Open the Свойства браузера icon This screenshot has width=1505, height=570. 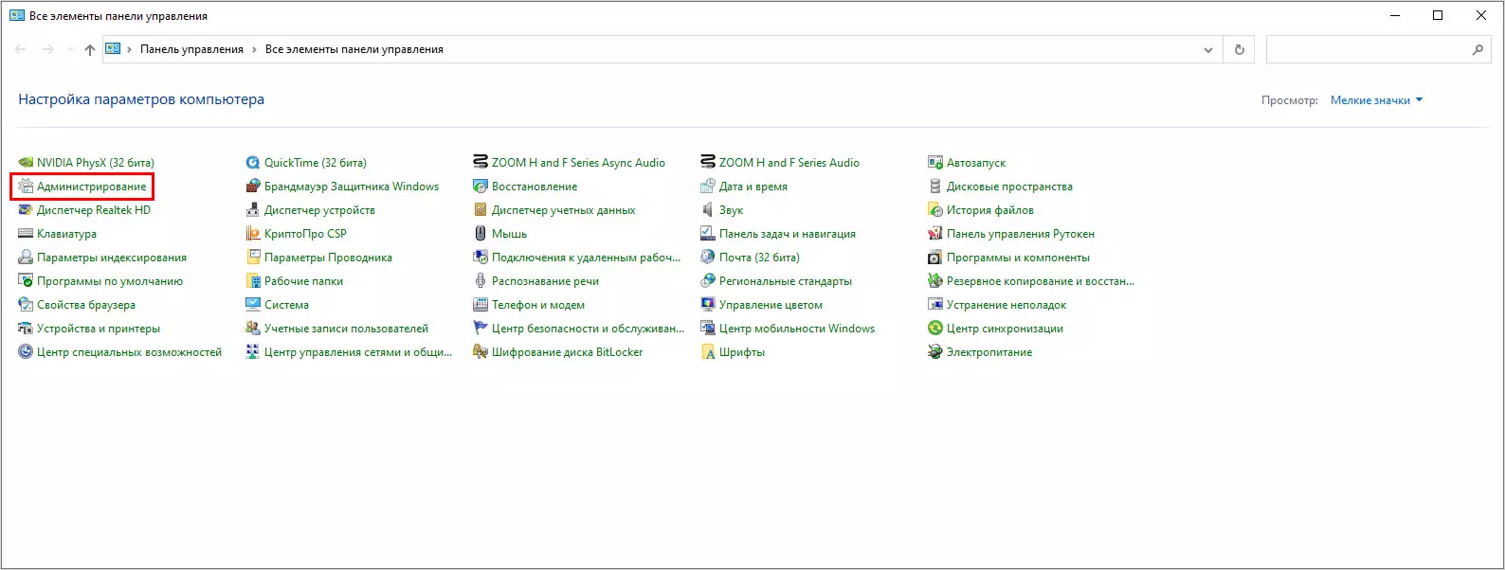[x=26, y=305]
